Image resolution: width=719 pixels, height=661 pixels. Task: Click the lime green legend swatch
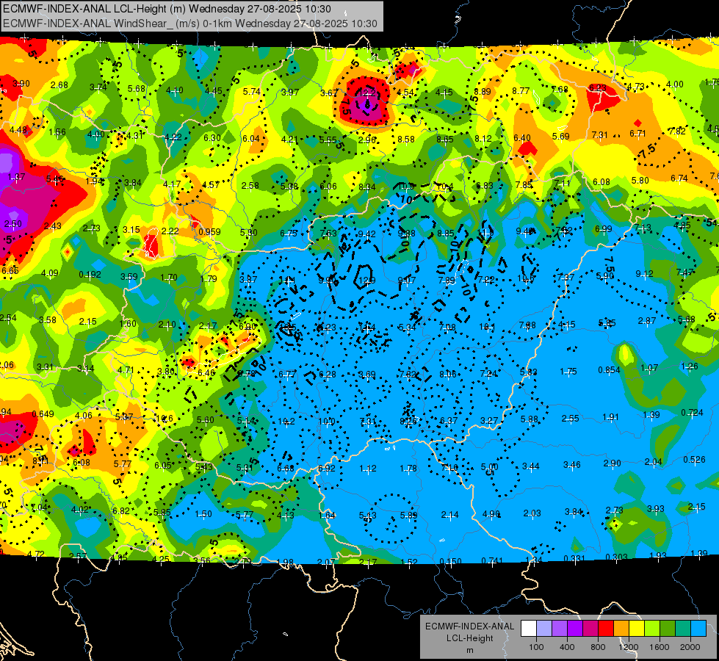pyautogui.click(x=652, y=629)
